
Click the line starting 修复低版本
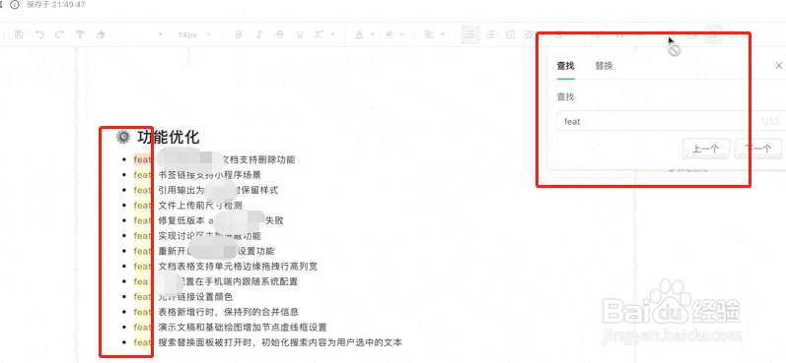[x=221, y=220]
